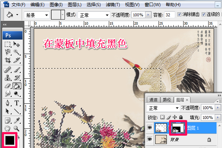Close the 图层 tab
Viewport: 222px width, 148px height.
[187, 100]
